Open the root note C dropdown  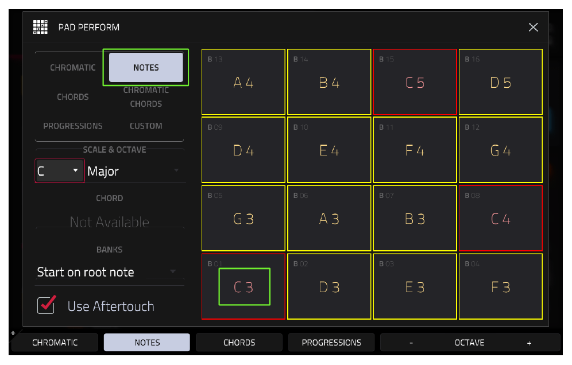(60, 170)
